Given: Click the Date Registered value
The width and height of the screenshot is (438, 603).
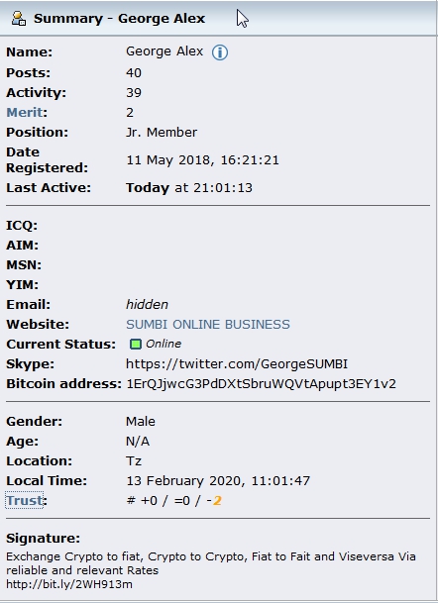Looking at the screenshot, I should click(202, 160).
